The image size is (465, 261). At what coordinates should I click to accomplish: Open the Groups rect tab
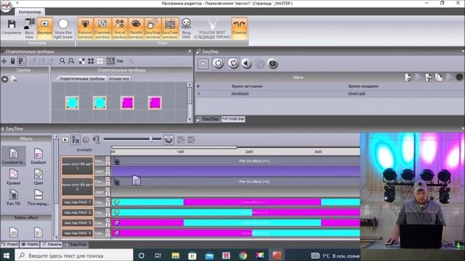118,79
